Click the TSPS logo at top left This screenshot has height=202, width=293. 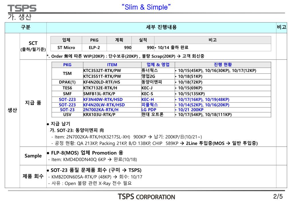(22, 8)
